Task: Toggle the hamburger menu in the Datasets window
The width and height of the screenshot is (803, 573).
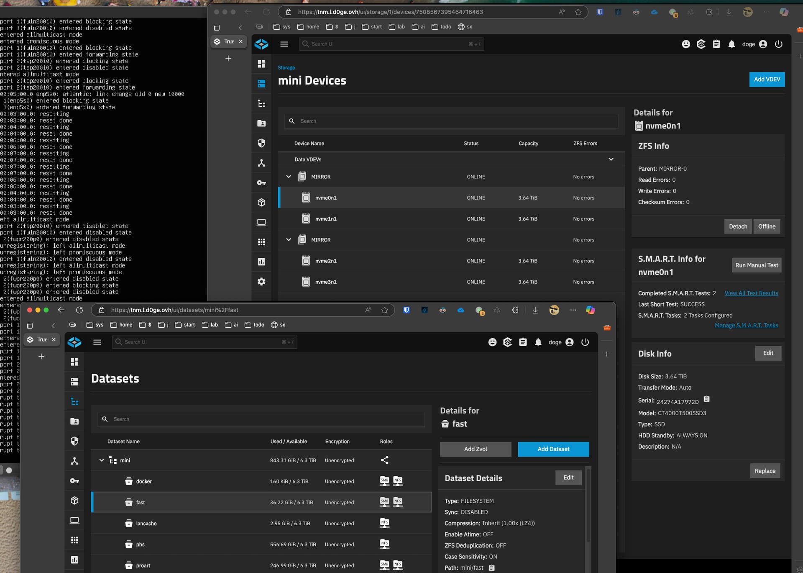Action: (x=97, y=342)
